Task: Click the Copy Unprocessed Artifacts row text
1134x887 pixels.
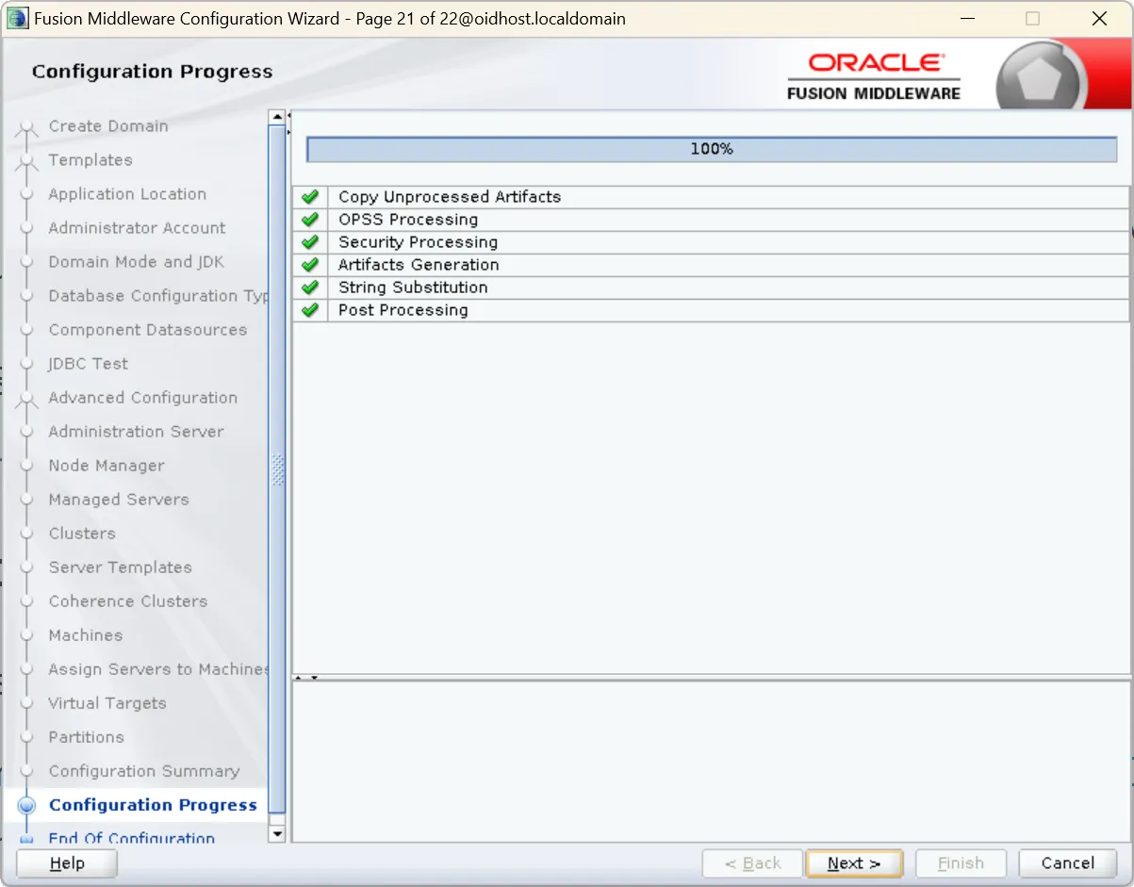Action: tap(450, 197)
